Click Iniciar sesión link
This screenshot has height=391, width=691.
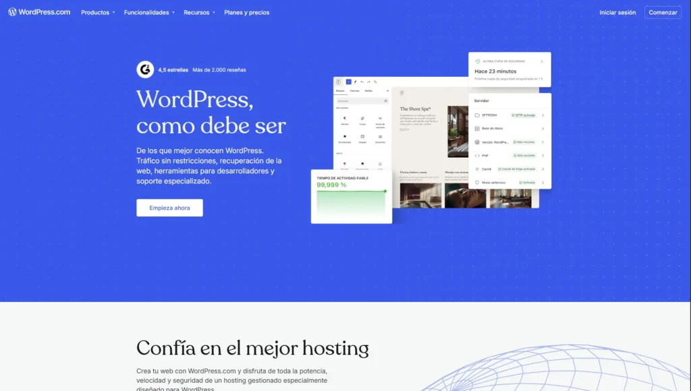[x=617, y=12]
